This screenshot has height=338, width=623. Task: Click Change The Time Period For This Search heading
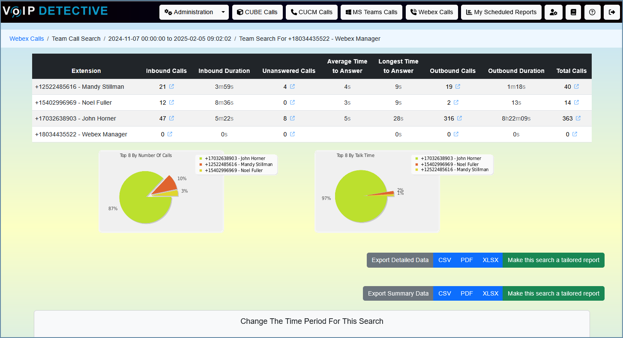pos(312,321)
